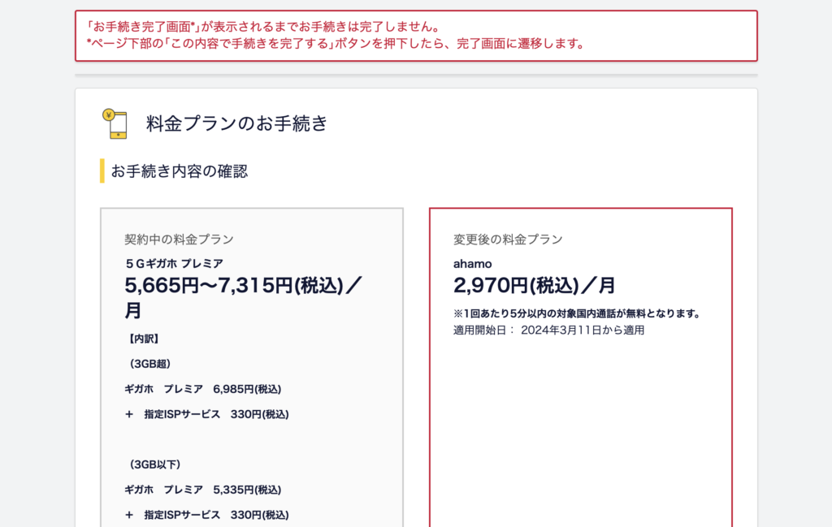Click 指定ISPサービス 330円 under the 3GB超 tier

pos(207,414)
